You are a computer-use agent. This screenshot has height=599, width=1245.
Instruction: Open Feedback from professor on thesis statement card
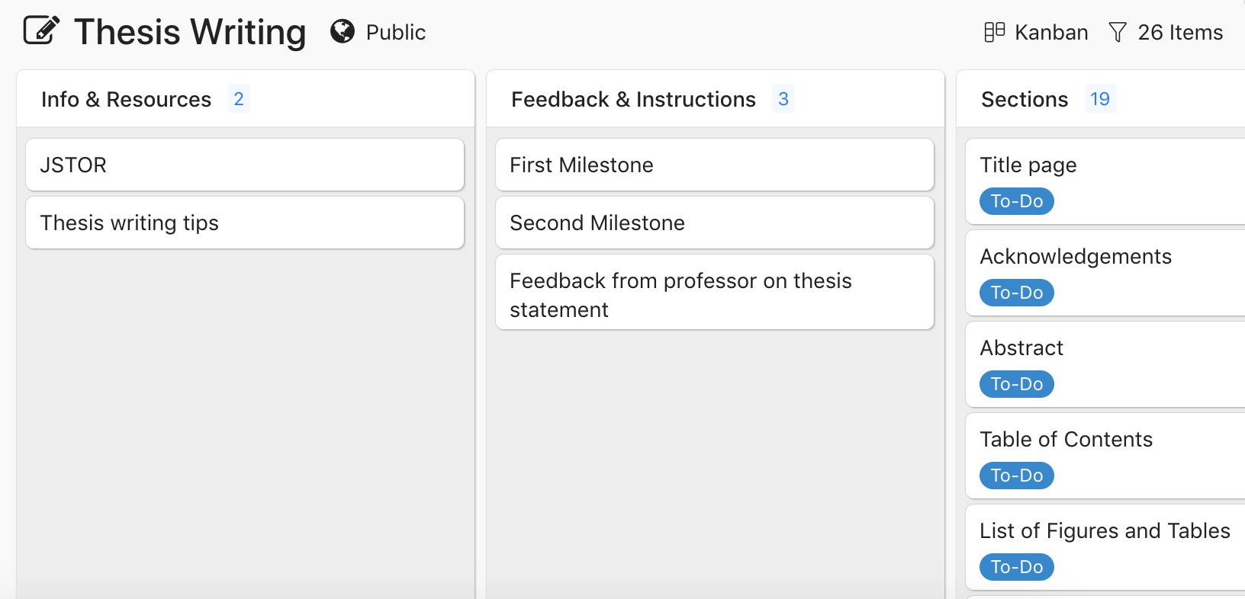[715, 292]
